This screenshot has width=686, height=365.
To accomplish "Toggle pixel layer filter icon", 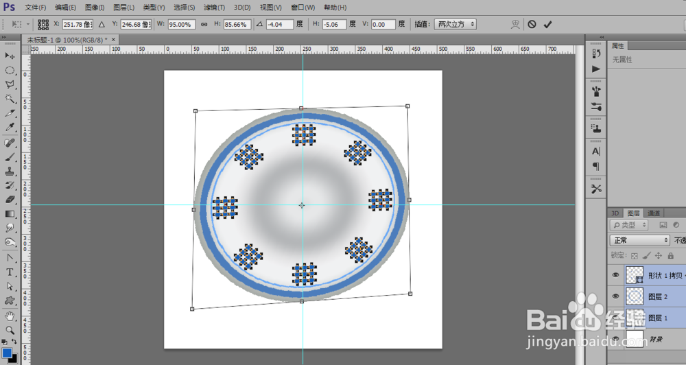I will pyautogui.click(x=663, y=225).
